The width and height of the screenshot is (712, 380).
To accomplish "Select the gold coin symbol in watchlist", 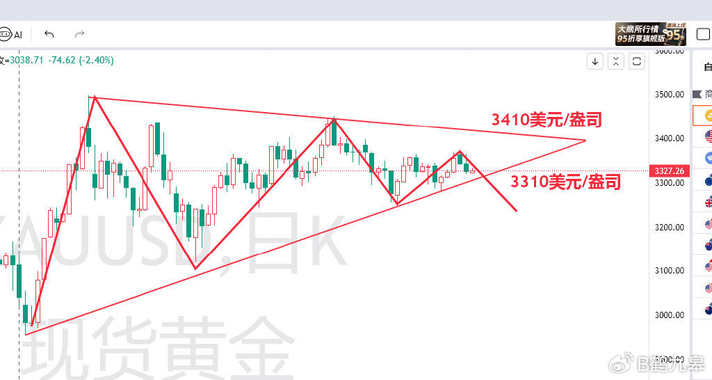I will (708, 116).
